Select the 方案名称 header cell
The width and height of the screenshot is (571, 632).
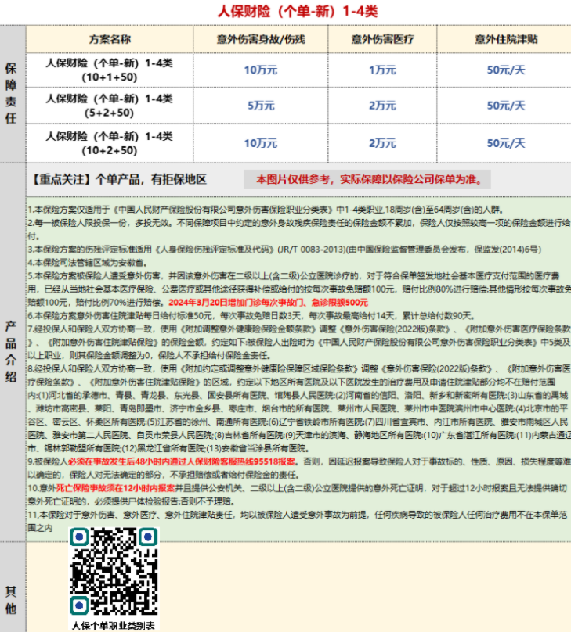click(110, 39)
